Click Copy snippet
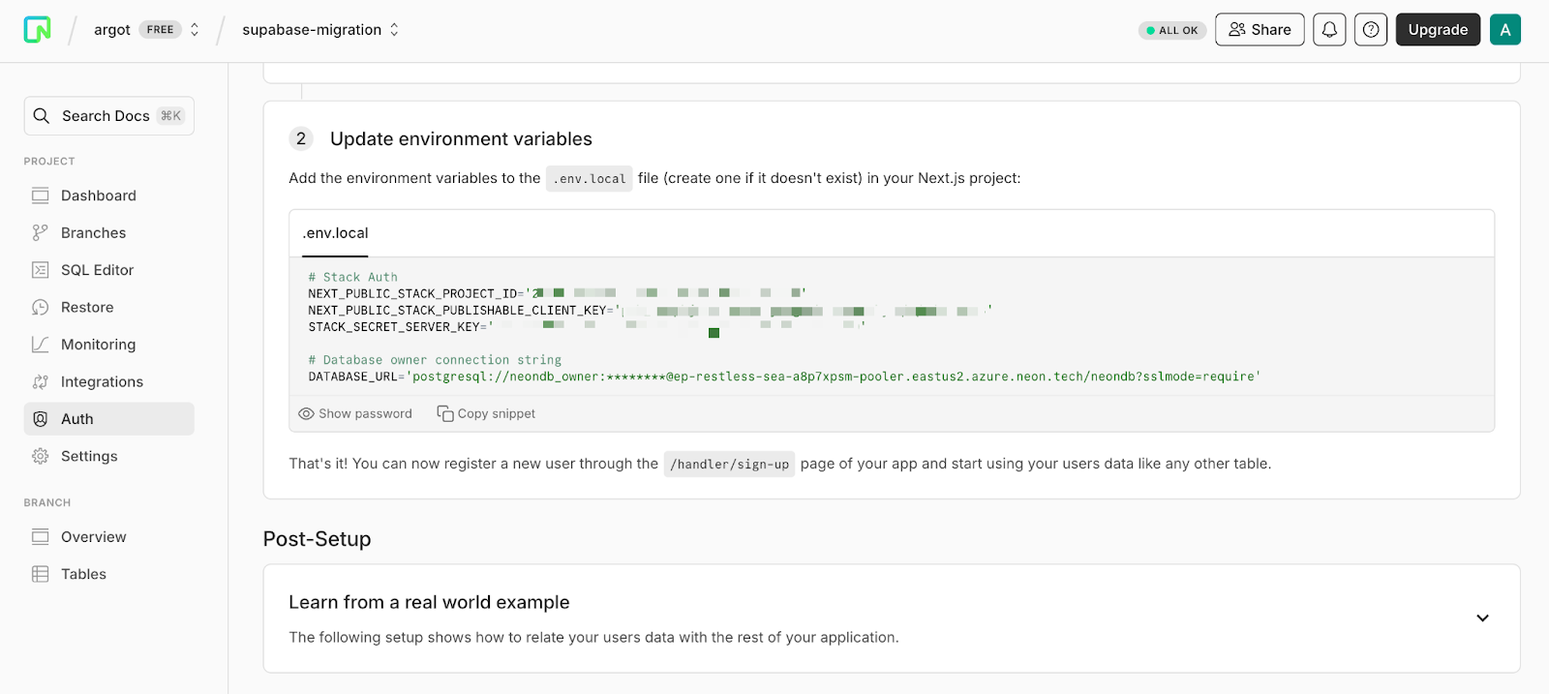This screenshot has width=1549, height=694. 486,413
